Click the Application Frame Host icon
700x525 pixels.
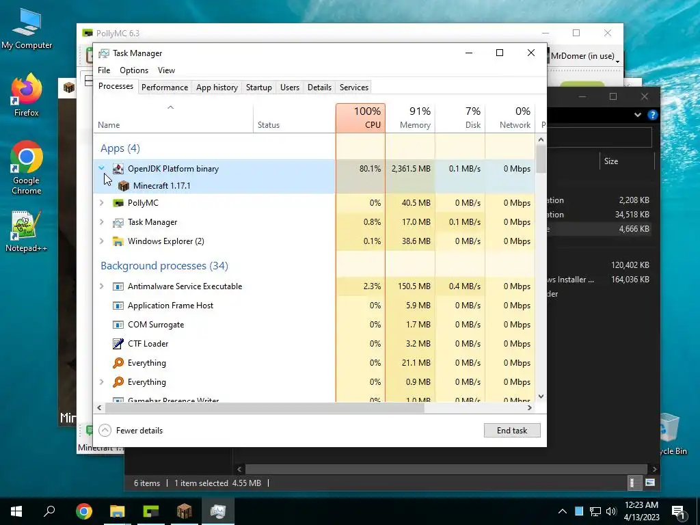click(x=118, y=306)
